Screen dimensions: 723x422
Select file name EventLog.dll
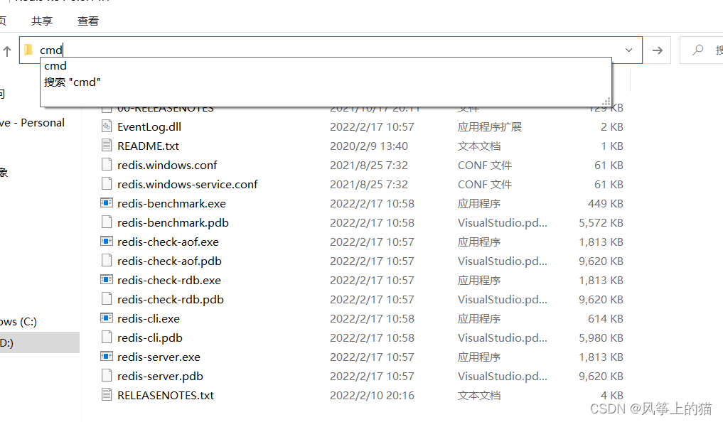149,126
